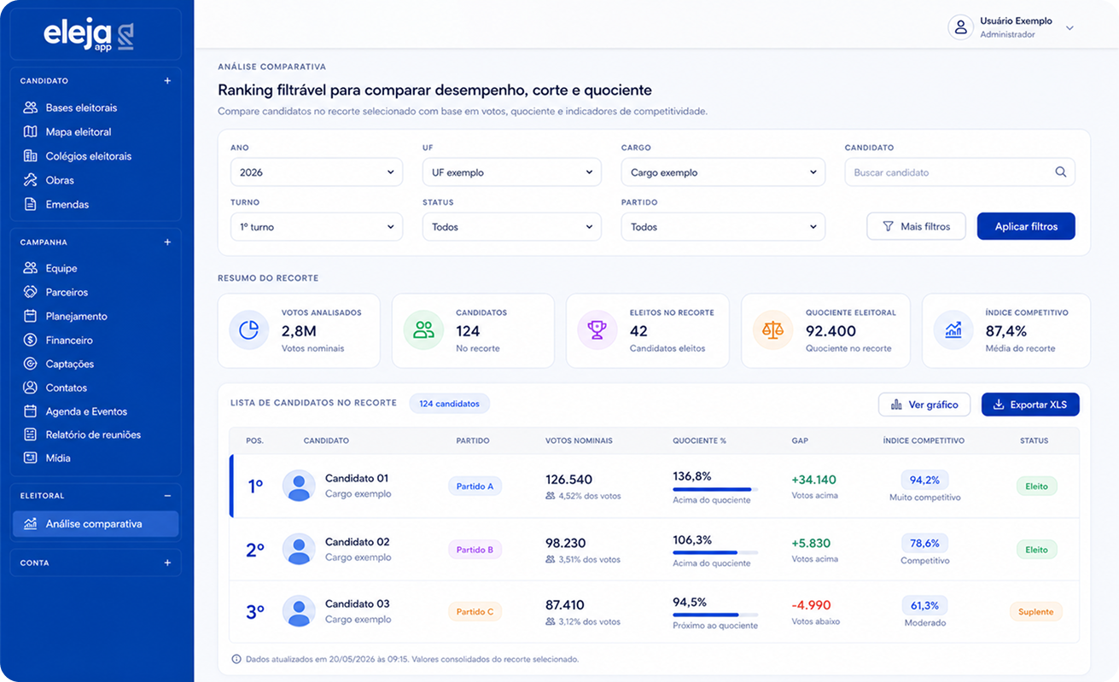Click the Mapa eleitoral map icon

(31, 131)
